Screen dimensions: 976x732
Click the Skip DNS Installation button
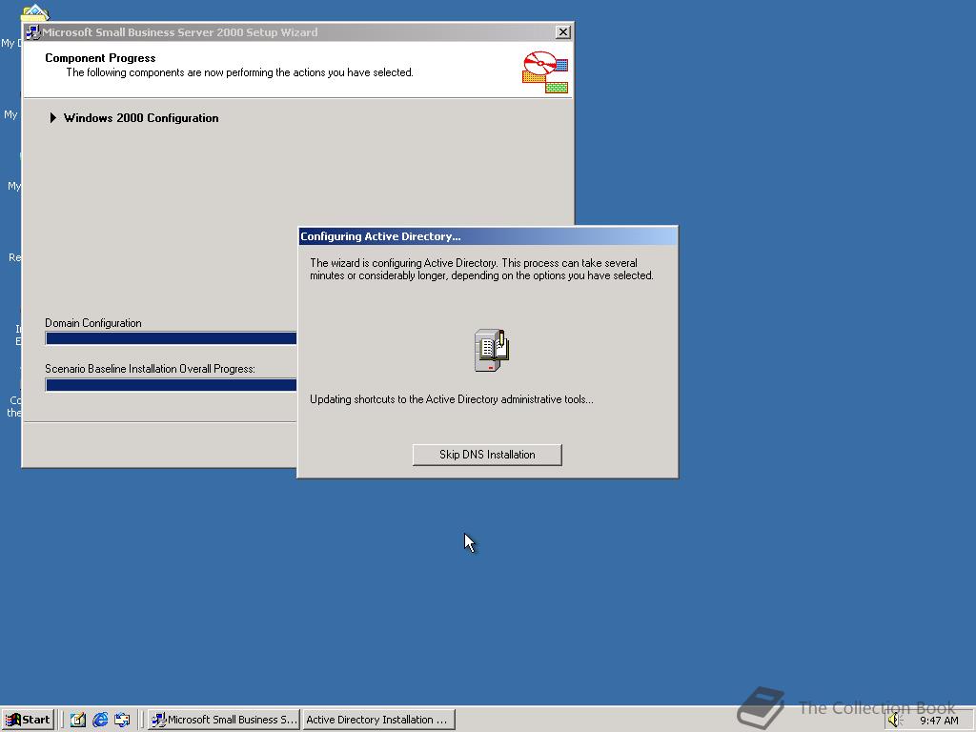coord(487,455)
